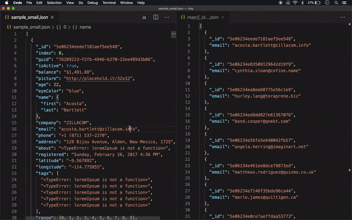
Task: Click the "Bartlett" last name value
Action: (74, 110)
